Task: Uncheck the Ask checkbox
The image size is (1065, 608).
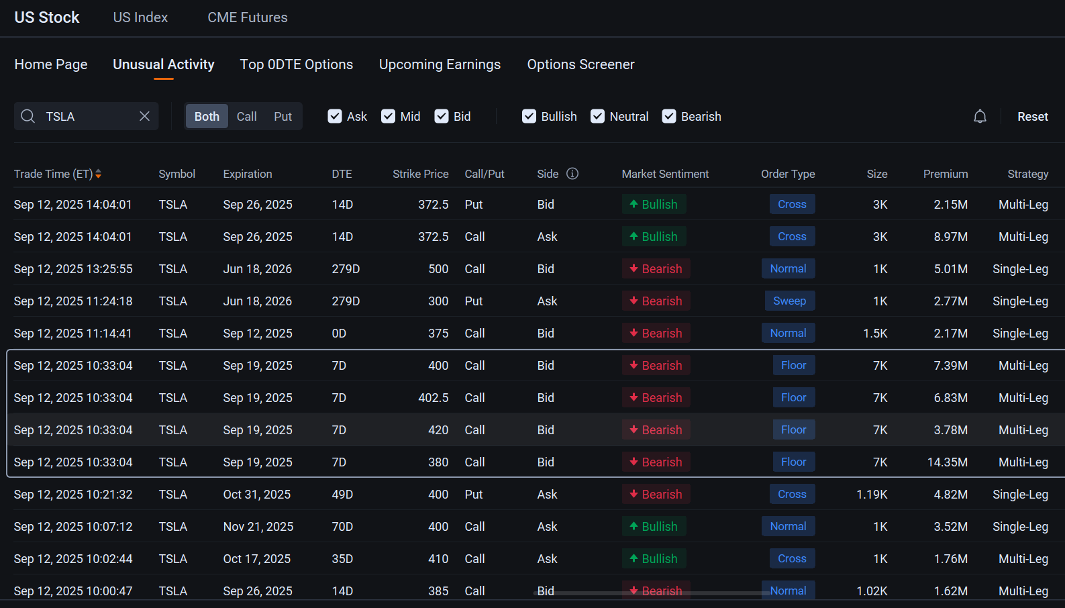Action: [335, 117]
